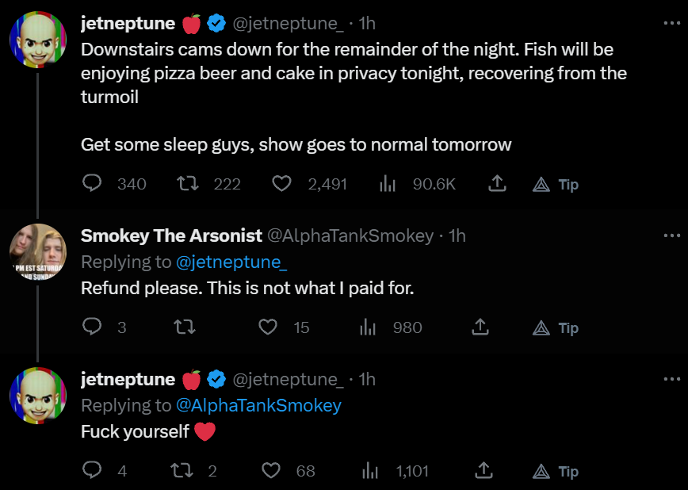This screenshot has height=490, width=688.
Task: Click the @jetneptune_ reply mention link
Action: (x=231, y=262)
